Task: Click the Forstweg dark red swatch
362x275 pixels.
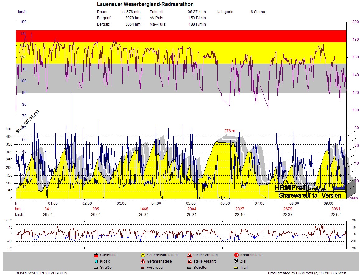Action: coord(143,268)
